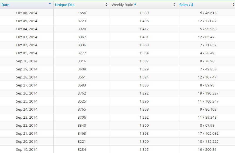This screenshot has height=153, width=235.
Task: Click the sales value 5 / 99.963
Action: [208, 29]
